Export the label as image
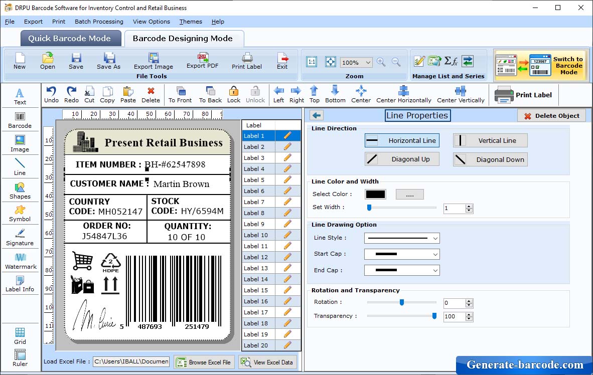The width and height of the screenshot is (593, 375). (153, 61)
